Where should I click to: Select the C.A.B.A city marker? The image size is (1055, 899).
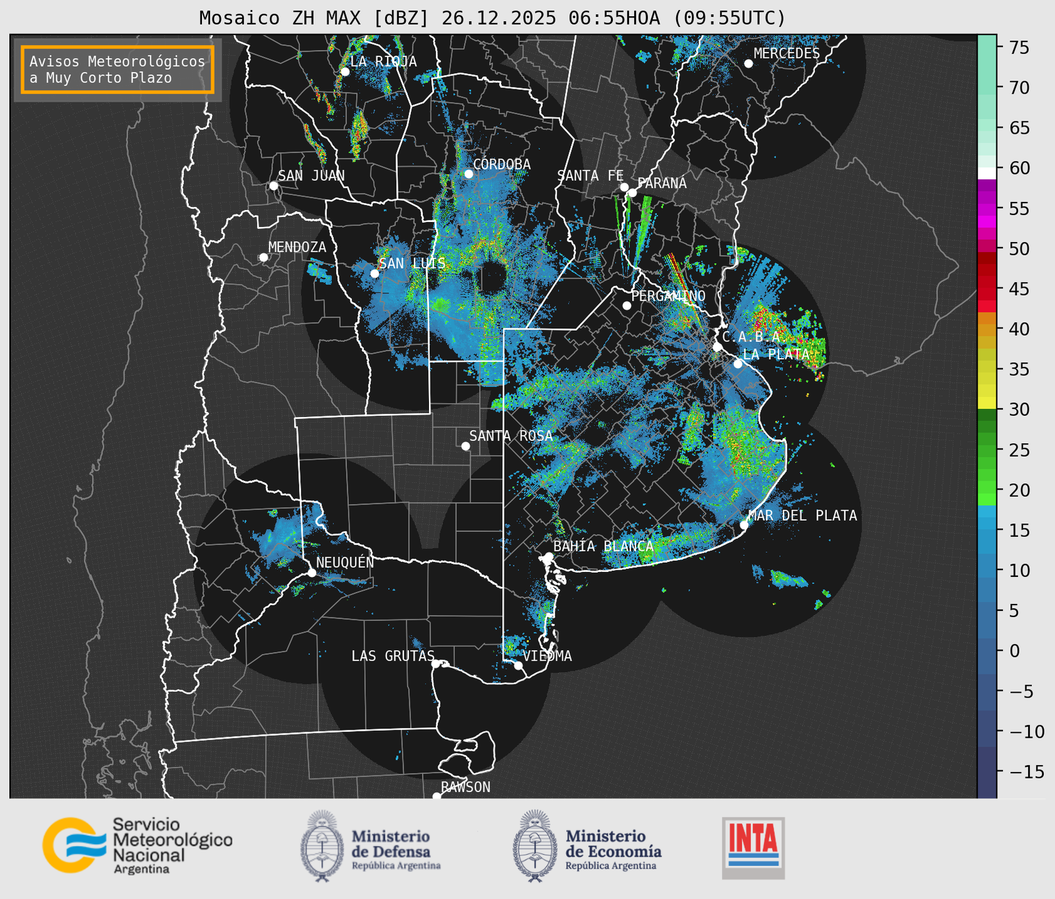[717, 347]
